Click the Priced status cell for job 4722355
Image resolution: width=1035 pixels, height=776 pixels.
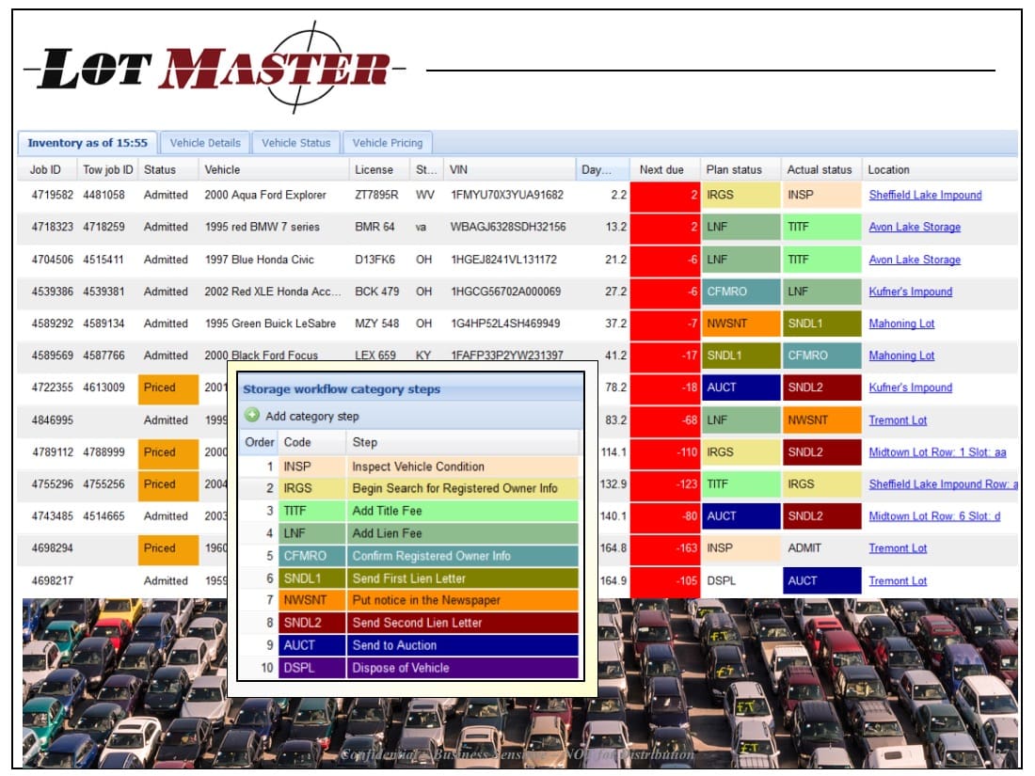tap(167, 388)
